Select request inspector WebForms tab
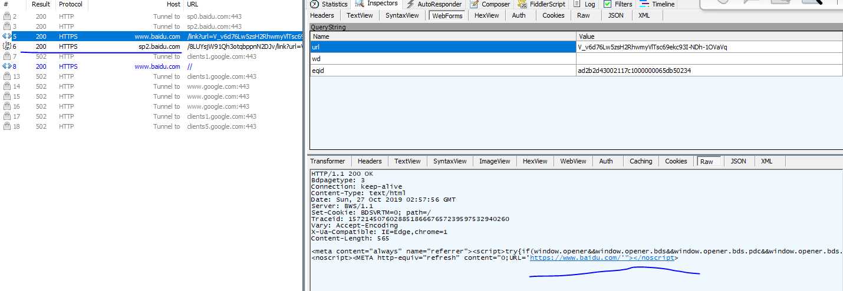Screen dimensions: 843x291 click(447, 15)
